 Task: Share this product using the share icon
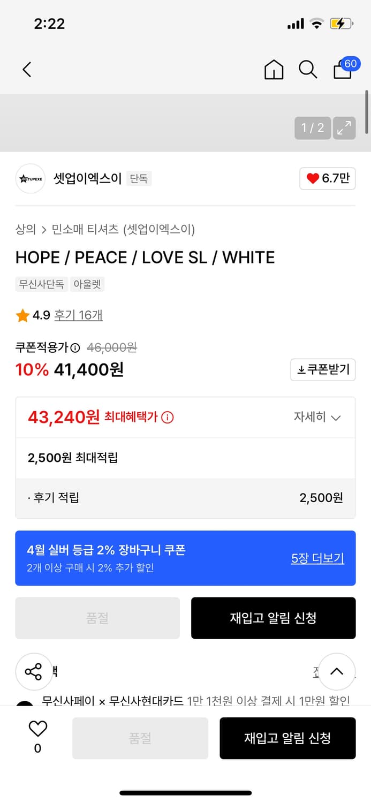pos(34,671)
